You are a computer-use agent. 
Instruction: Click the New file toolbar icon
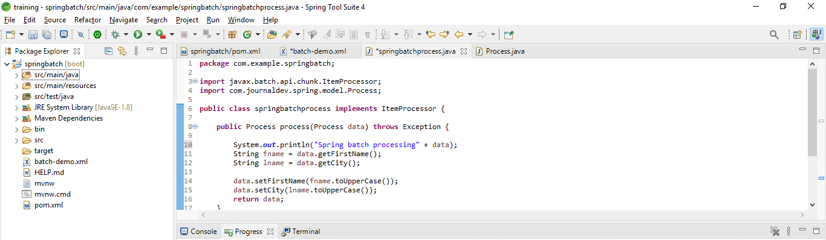click(x=10, y=34)
